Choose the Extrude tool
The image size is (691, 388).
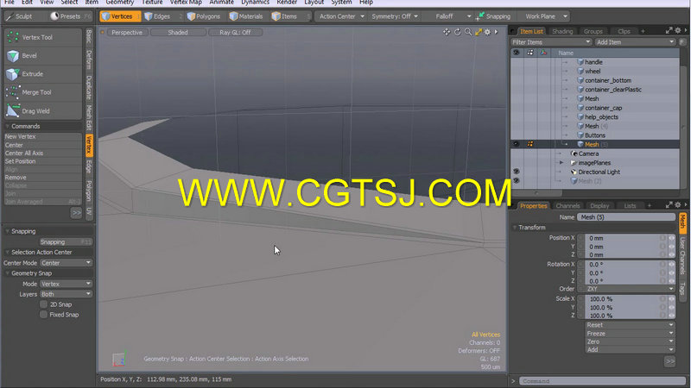tap(43, 74)
